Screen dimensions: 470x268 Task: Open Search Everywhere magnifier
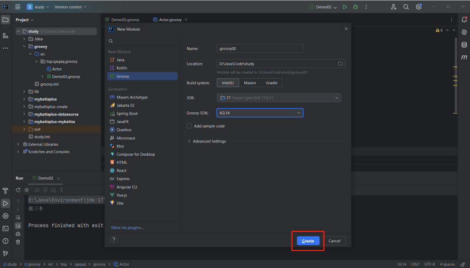[x=406, y=6]
